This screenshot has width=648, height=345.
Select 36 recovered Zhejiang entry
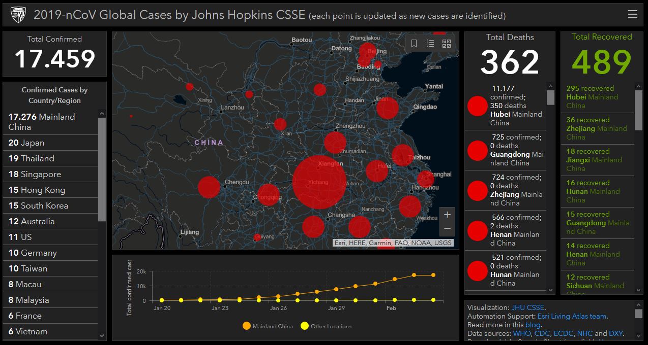(x=599, y=128)
